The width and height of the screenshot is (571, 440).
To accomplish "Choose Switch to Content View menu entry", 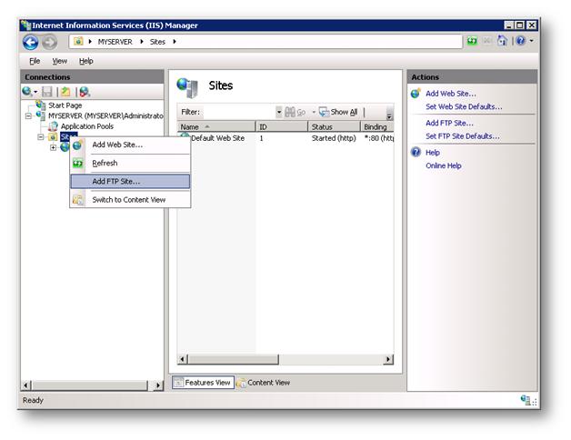I will [x=128, y=199].
